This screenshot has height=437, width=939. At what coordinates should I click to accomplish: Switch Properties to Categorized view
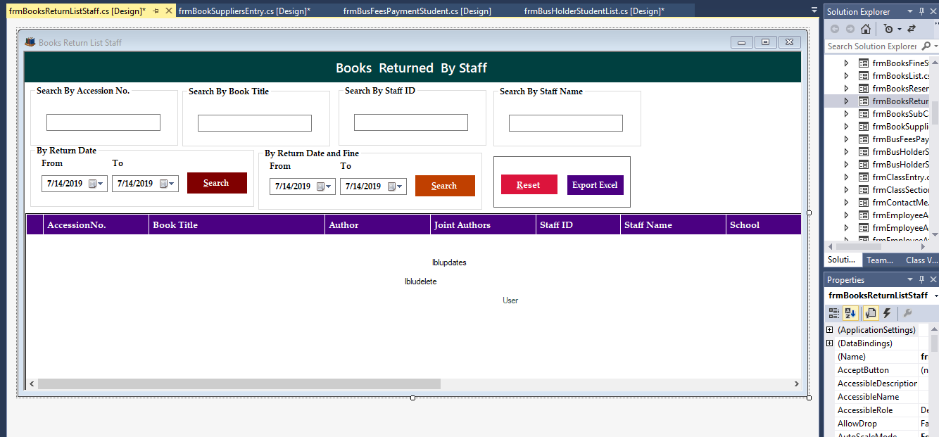834,313
